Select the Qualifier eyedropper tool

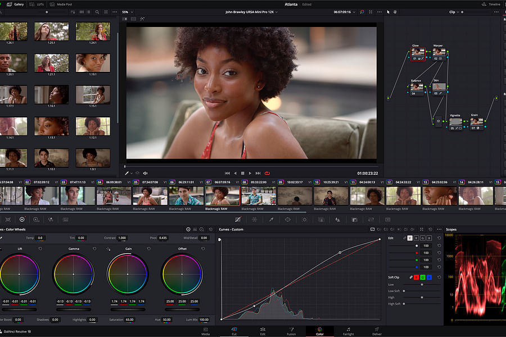point(272,219)
